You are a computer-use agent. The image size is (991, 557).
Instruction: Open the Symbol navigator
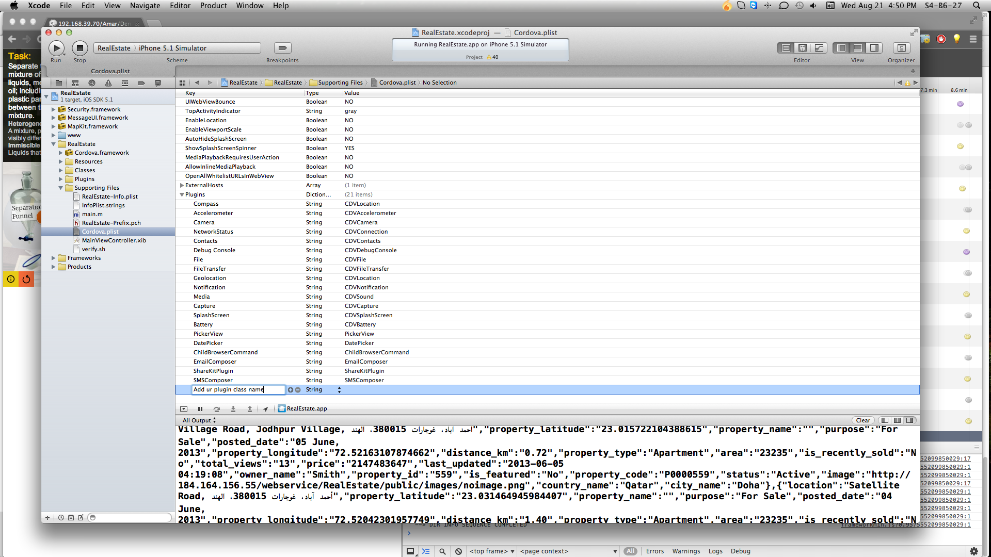(x=75, y=83)
